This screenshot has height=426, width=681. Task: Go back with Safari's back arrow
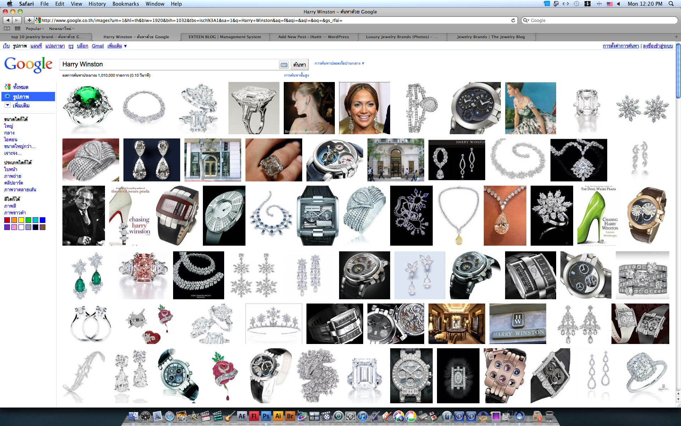coord(8,20)
